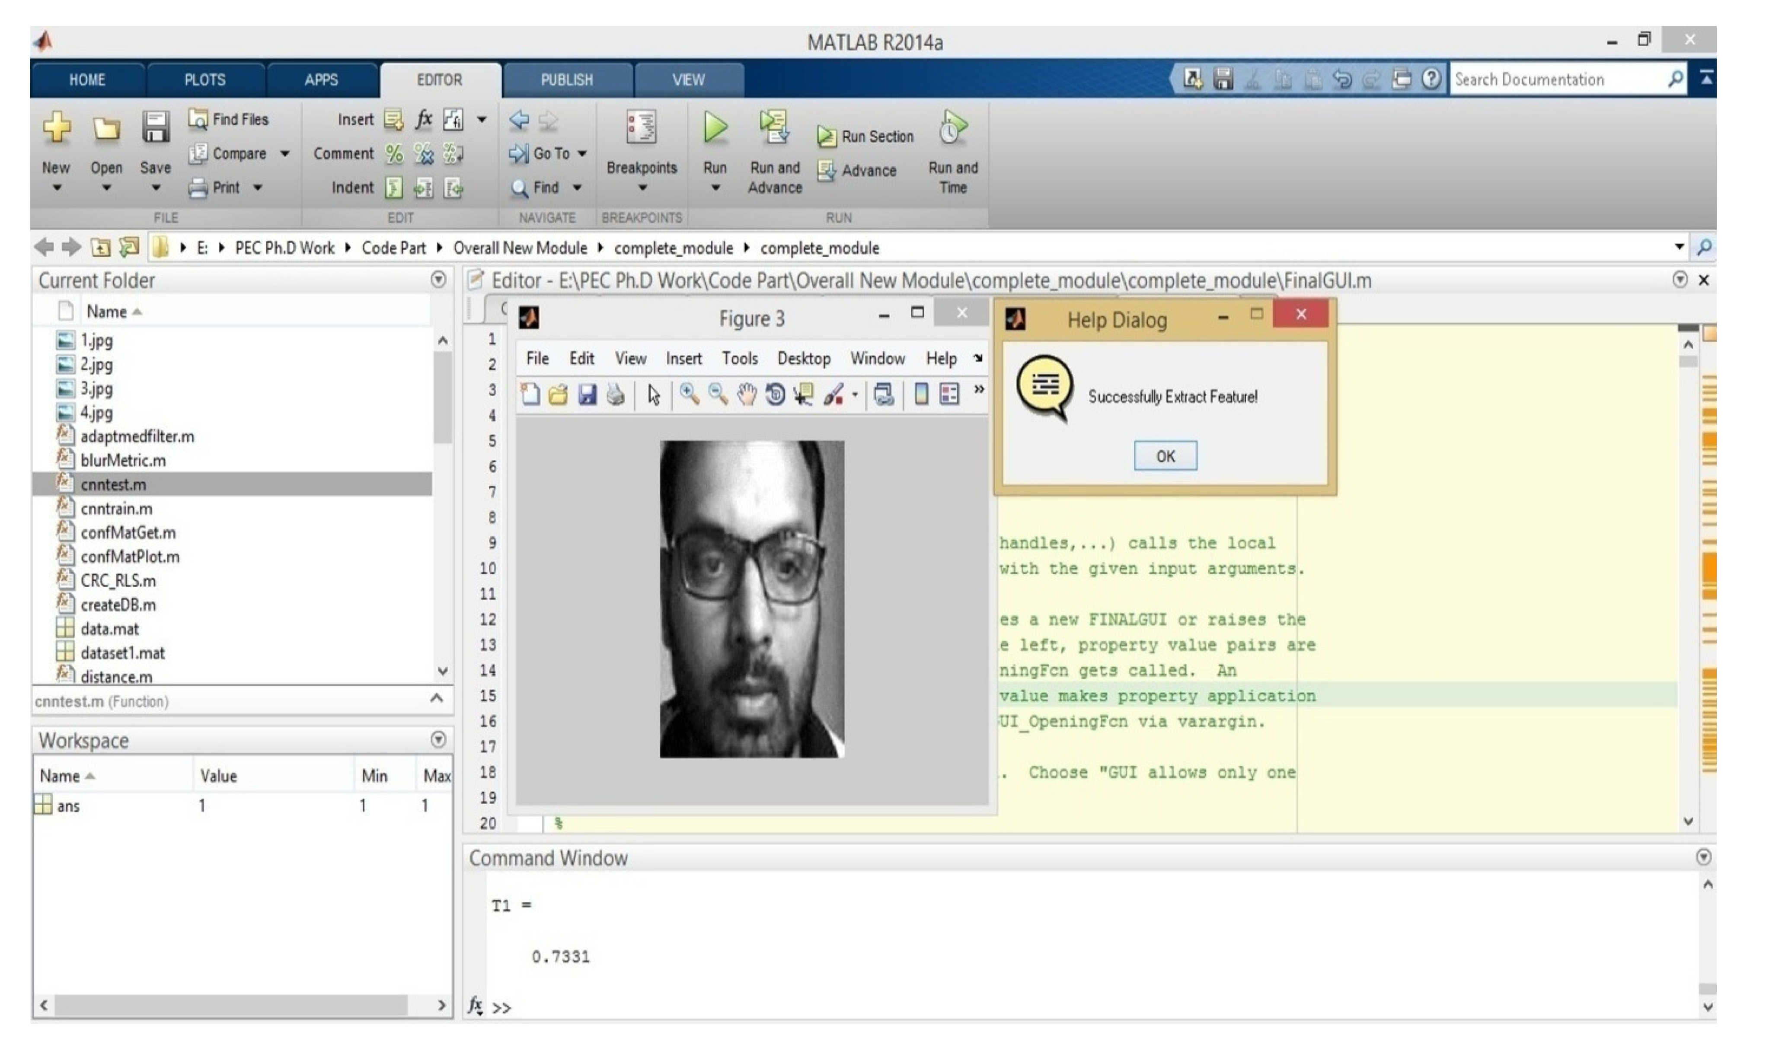Save the script with the Save icon
The image size is (1766, 1041).
click(x=155, y=127)
